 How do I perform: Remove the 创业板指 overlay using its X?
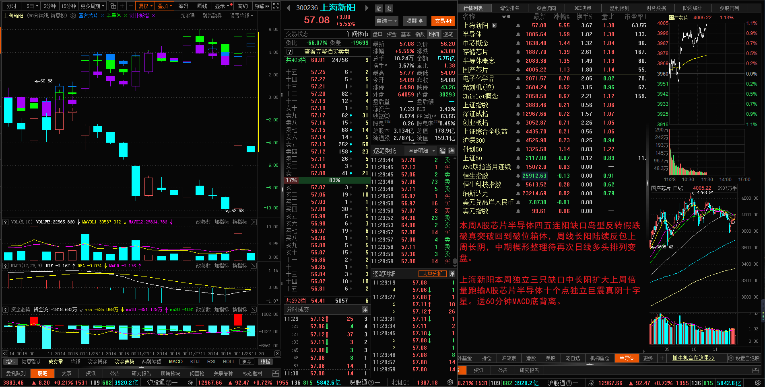click(x=153, y=16)
